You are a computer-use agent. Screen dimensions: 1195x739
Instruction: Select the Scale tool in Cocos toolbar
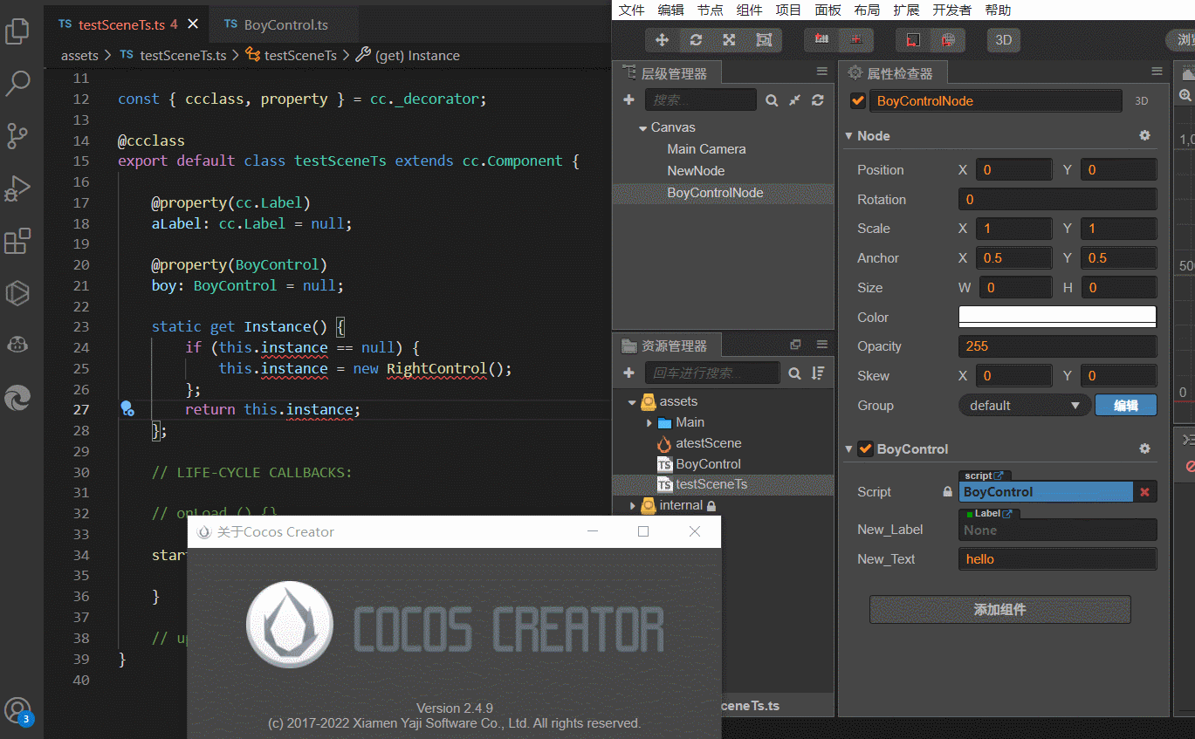tap(730, 40)
